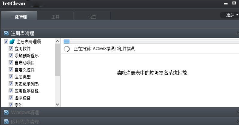The width and height of the screenshot is (239, 125).
Task: Click the 正在扫描 ActiveX status text
Action: coord(104,49)
